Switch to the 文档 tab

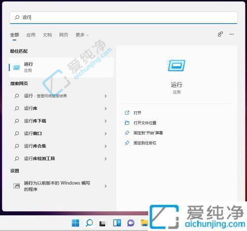pos(47,35)
